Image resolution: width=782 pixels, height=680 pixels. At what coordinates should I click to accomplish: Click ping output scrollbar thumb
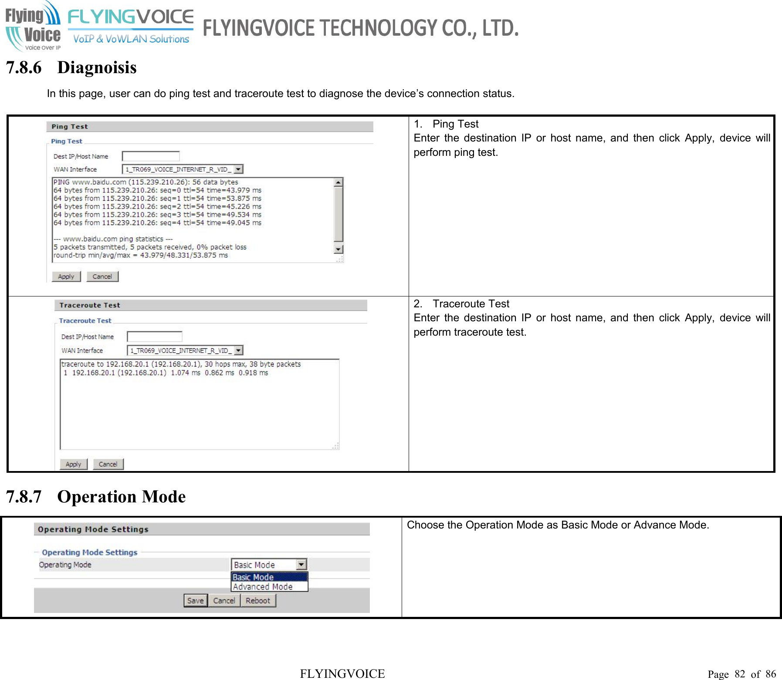point(339,214)
